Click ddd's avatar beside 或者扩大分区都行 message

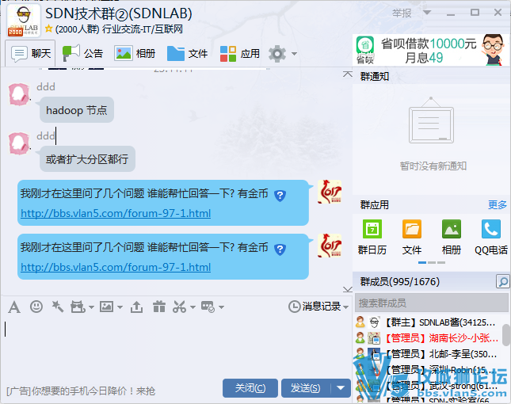19,143
